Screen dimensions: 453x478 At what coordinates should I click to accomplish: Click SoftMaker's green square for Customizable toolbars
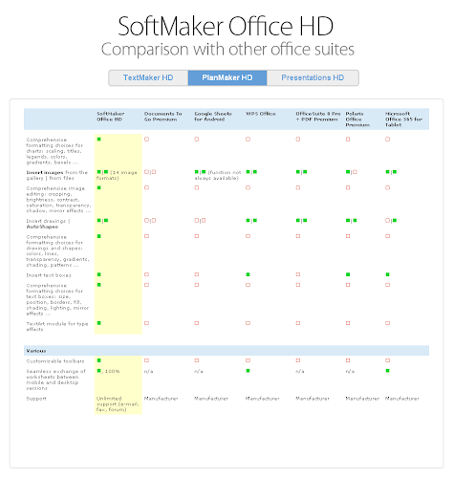(x=99, y=360)
